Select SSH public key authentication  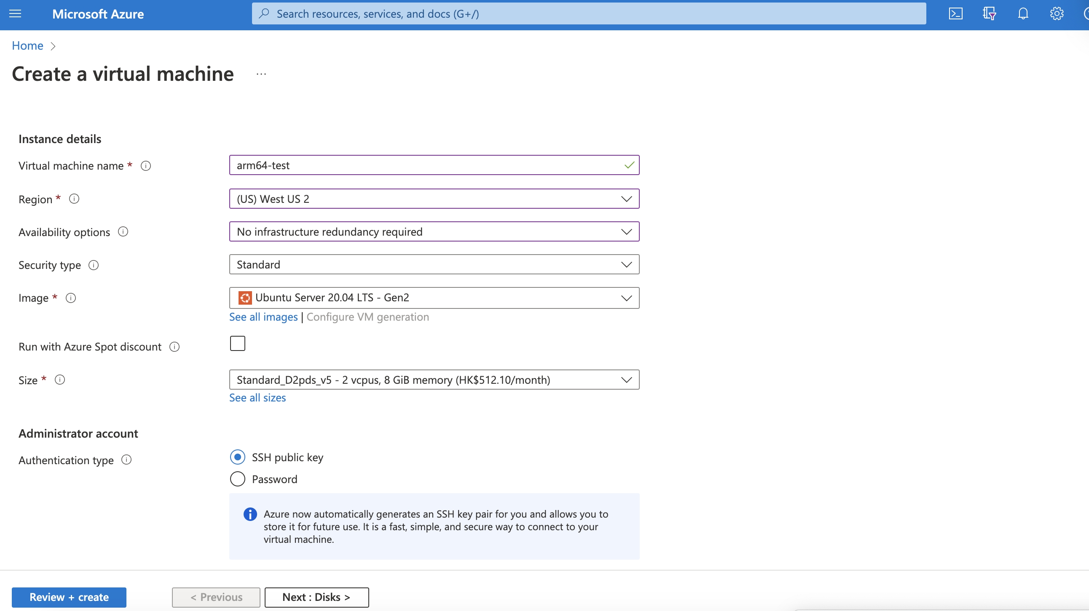point(238,457)
